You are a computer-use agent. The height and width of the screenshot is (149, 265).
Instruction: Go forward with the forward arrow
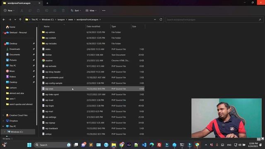point(10,19)
